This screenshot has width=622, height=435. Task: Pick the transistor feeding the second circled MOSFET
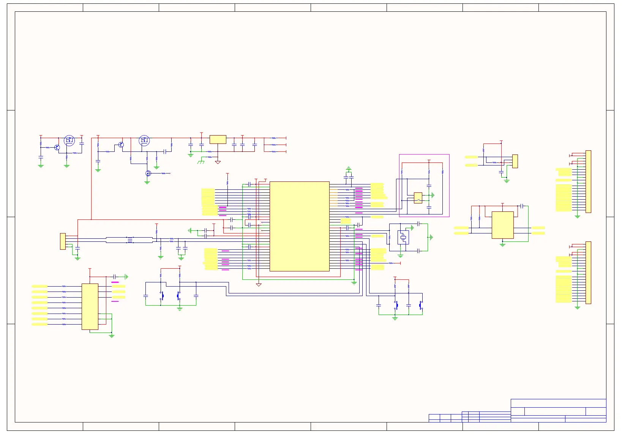pos(121,145)
